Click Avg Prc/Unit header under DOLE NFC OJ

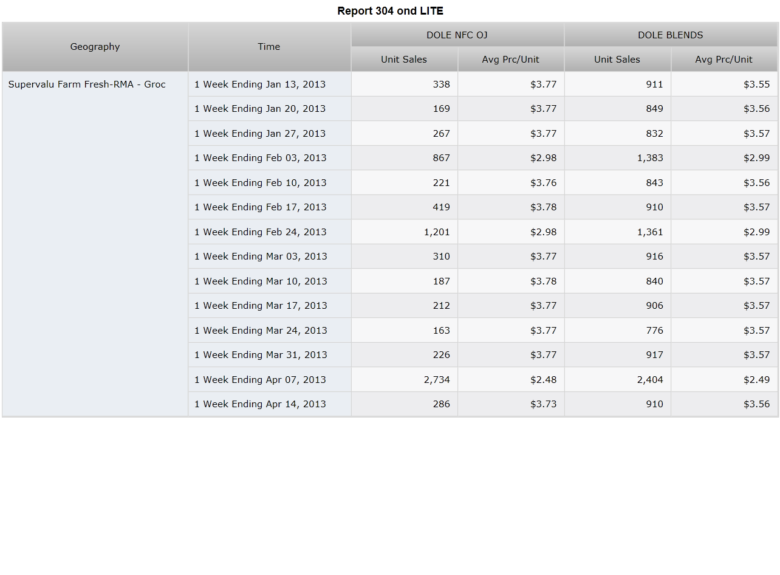coord(511,60)
